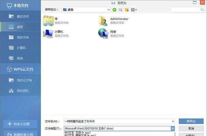Open the view mode dropdown icon
This screenshot has width=207, height=136.
134,10
